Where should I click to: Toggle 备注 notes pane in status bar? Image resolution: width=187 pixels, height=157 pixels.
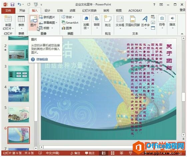[75, 153]
